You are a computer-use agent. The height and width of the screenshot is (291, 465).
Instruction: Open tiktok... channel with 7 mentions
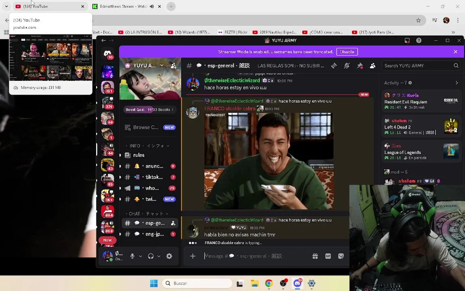click(x=150, y=177)
